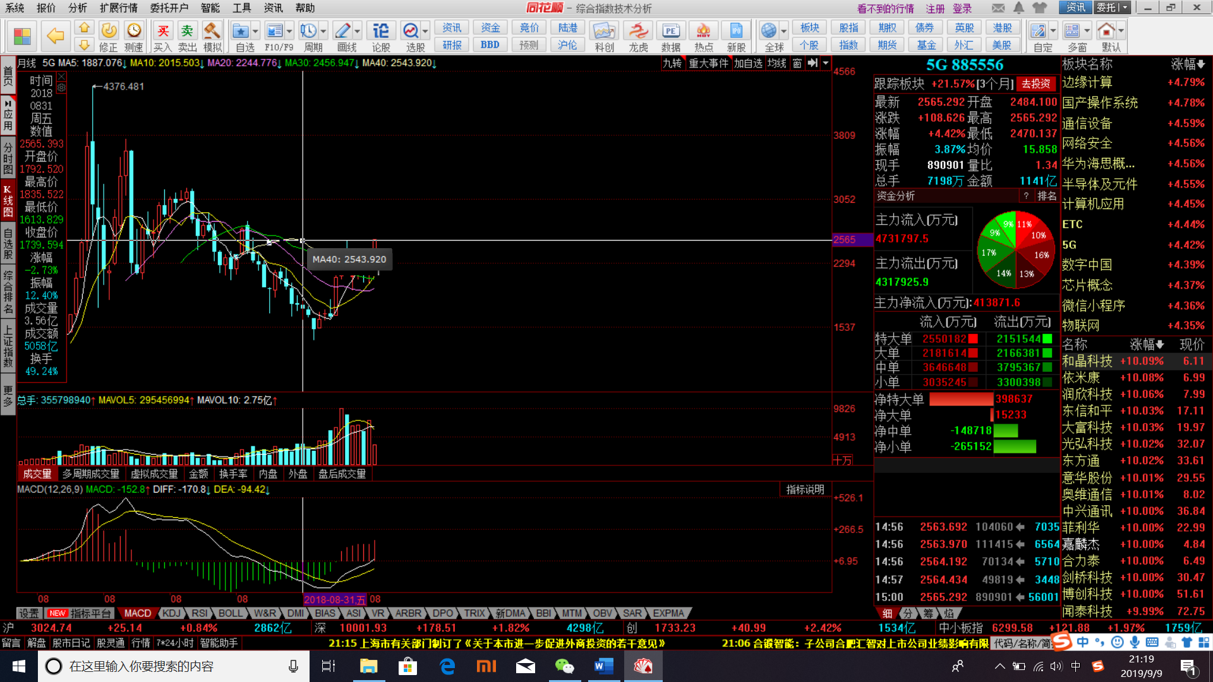1213x682 pixels.
Task: Close the time data panel with X
Action: tap(61, 76)
